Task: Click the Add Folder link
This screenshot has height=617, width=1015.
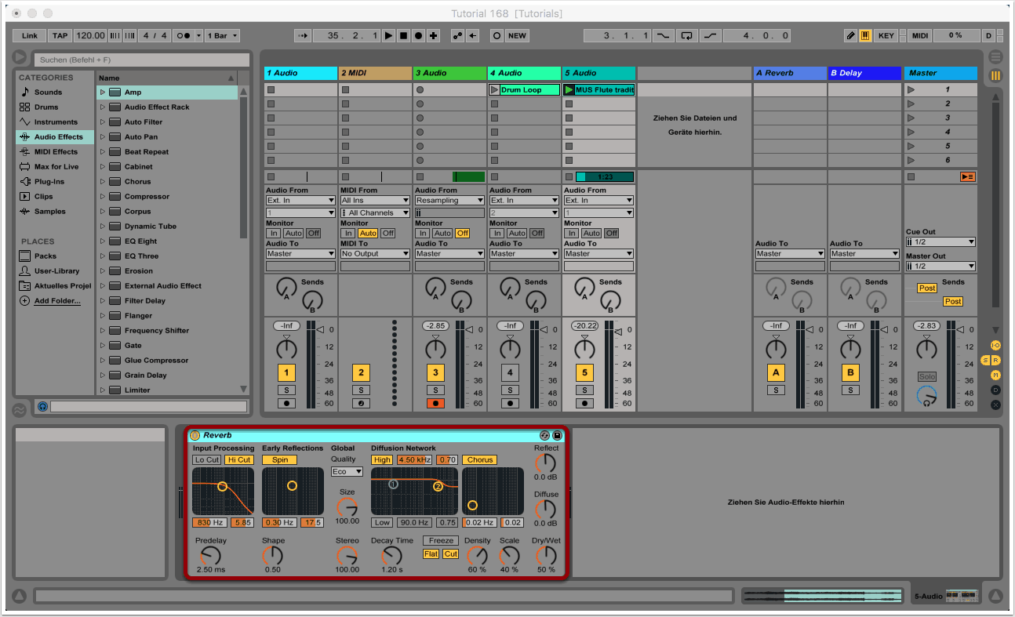Action: (57, 301)
